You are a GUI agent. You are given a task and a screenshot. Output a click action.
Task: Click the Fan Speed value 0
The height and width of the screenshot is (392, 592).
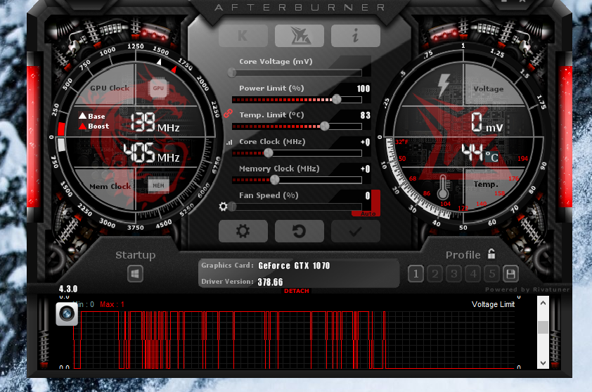pos(367,196)
